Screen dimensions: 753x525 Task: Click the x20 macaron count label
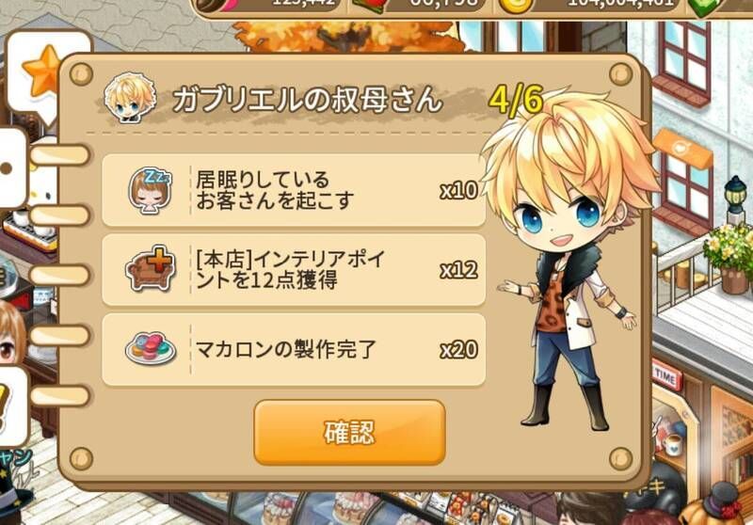458,349
